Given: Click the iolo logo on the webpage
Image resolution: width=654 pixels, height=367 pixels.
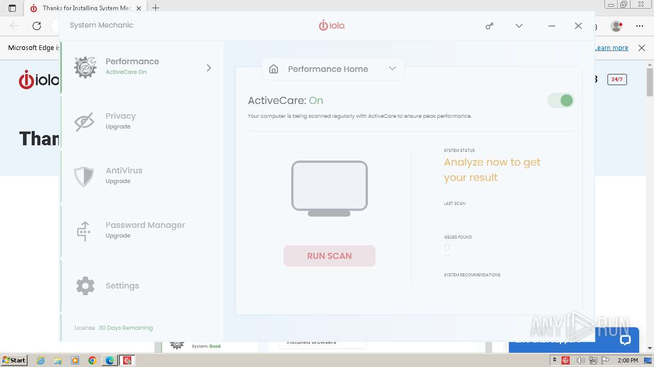Looking at the screenshot, I should pos(39,81).
